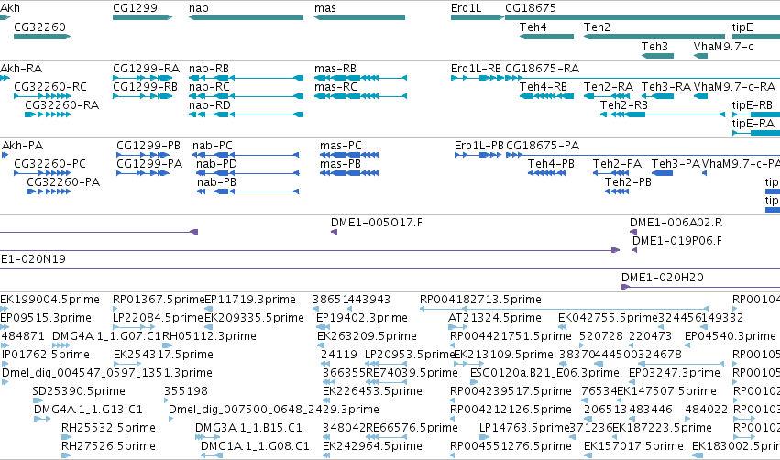This screenshot has width=780, height=460.
Task: Click BAC end DME1-005O17.F
Action: (x=335, y=232)
